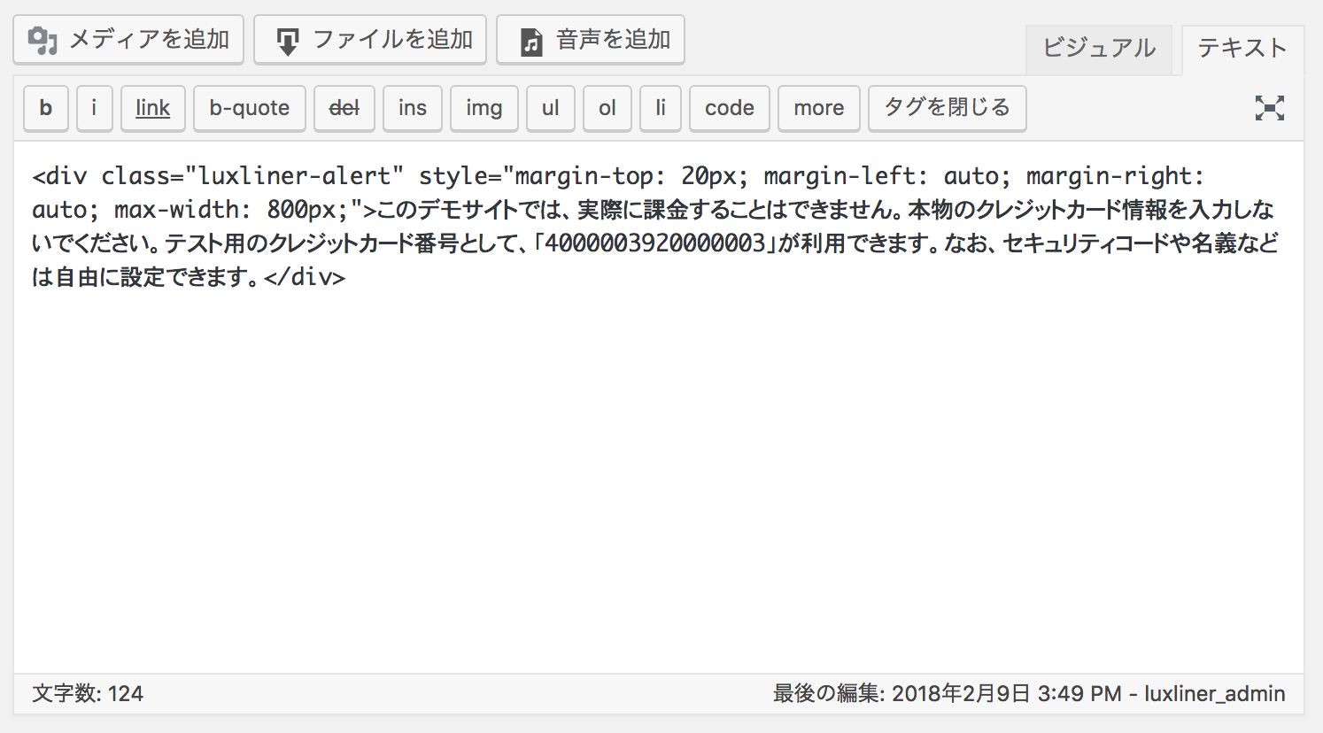1323x733 pixels.
Task: Insert blockquote using b-quote button
Action: [x=250, y=108]
